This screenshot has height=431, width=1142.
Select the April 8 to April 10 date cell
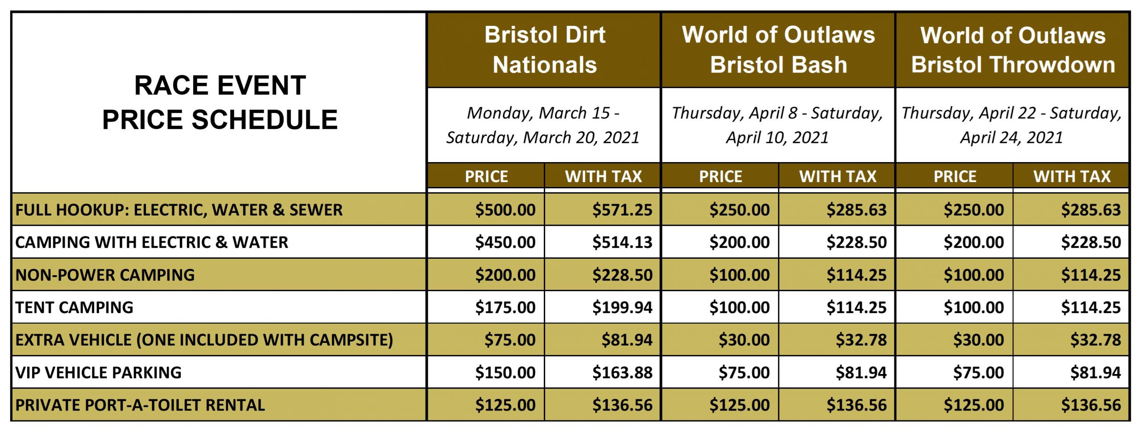(778, 125)
